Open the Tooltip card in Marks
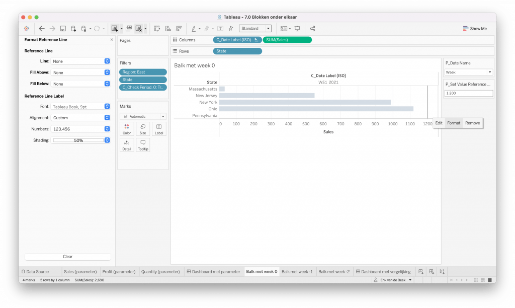 coord(143,145)
